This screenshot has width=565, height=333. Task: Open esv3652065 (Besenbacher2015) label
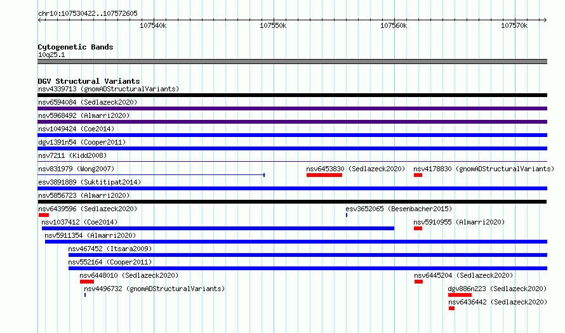point(399,209)
